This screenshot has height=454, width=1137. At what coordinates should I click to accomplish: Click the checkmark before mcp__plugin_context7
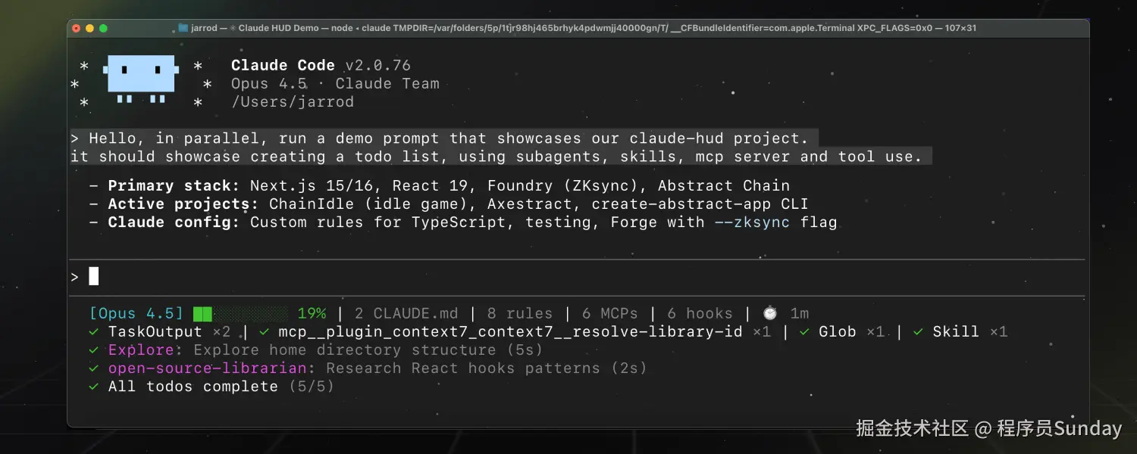point(264,331)
